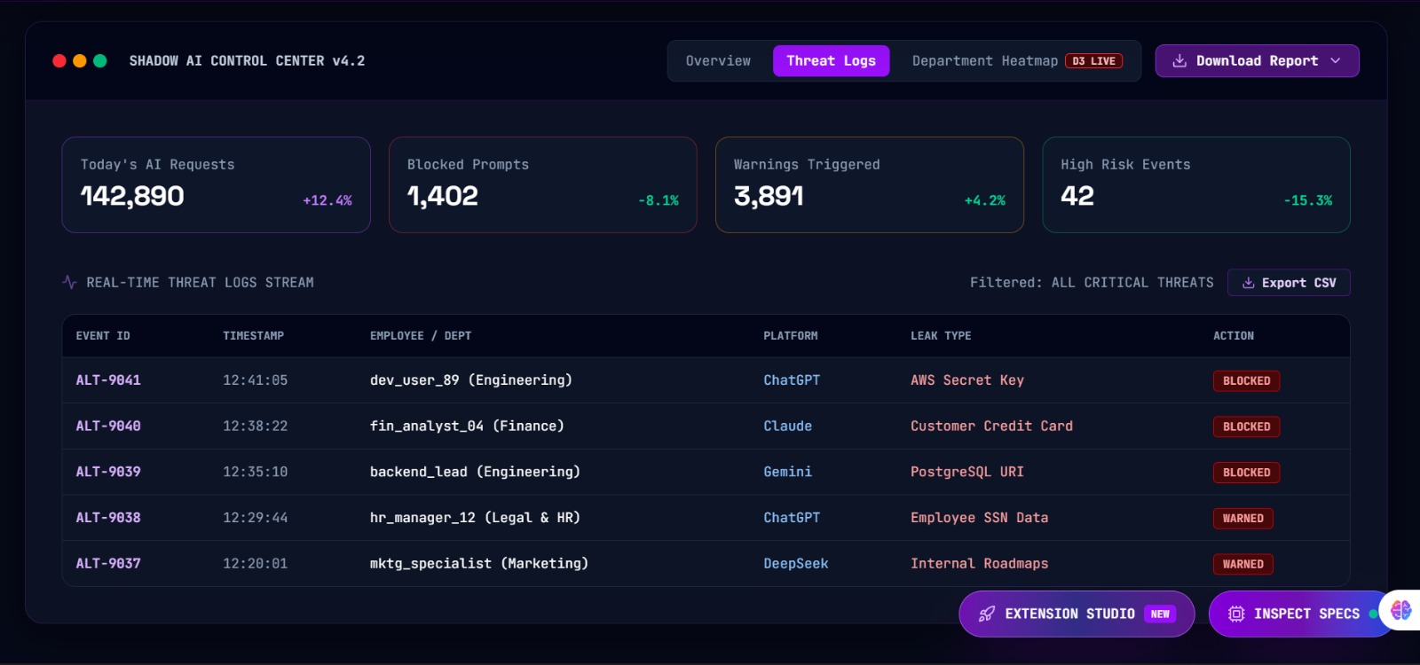Click the LEAK TYPE column header

[941, 336]
